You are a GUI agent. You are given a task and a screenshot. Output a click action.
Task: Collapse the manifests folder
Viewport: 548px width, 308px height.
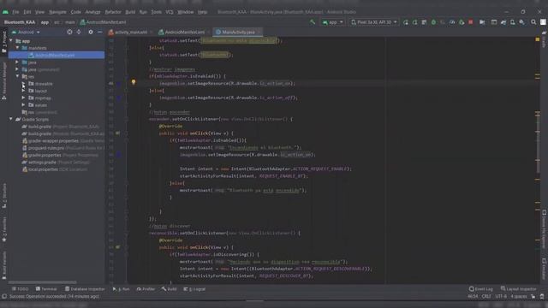point(17,48)
